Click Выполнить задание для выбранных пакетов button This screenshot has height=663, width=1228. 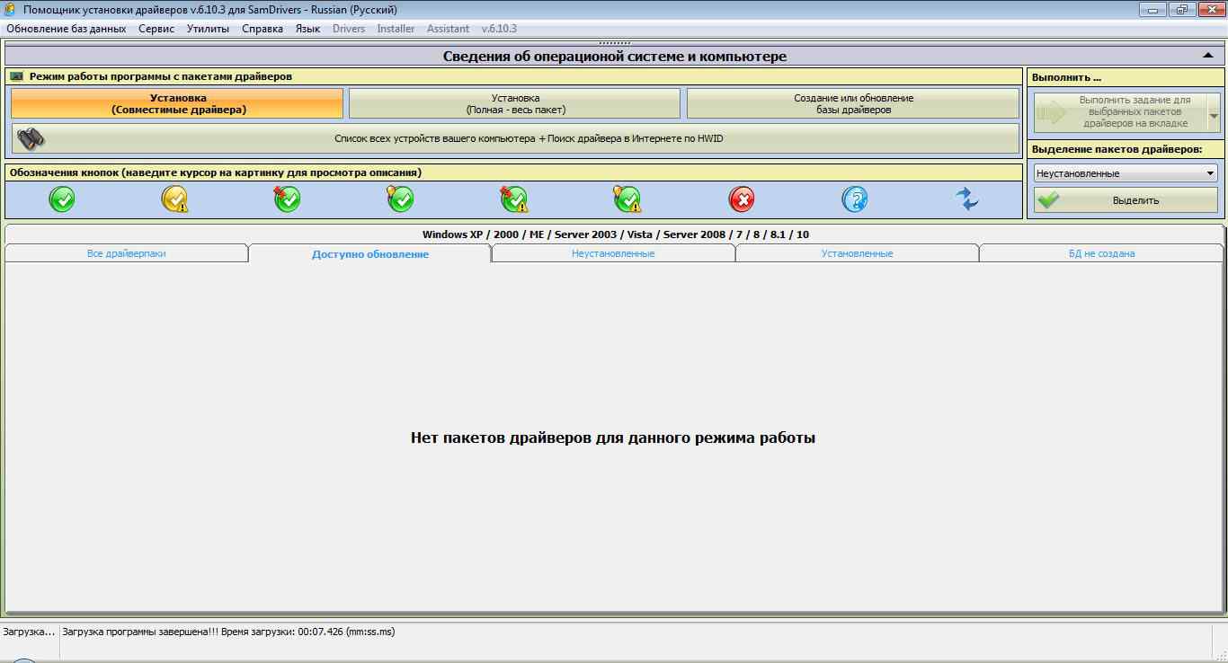coord(1120,114)
